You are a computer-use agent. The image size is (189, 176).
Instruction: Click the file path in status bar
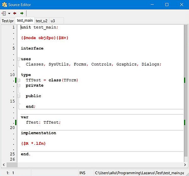(x=140, y=173)
